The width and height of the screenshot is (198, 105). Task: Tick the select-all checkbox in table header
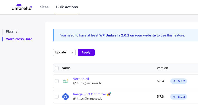point(57,68)
